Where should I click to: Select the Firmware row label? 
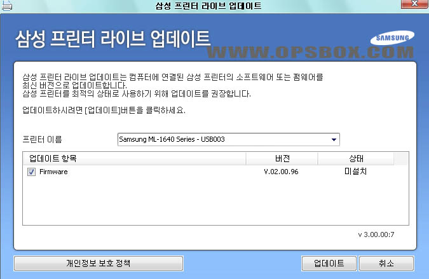tap(53, 172)
